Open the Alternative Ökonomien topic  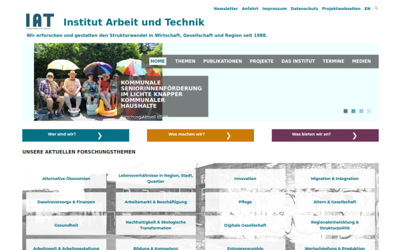pyautogui.click(x=66, y=179)
